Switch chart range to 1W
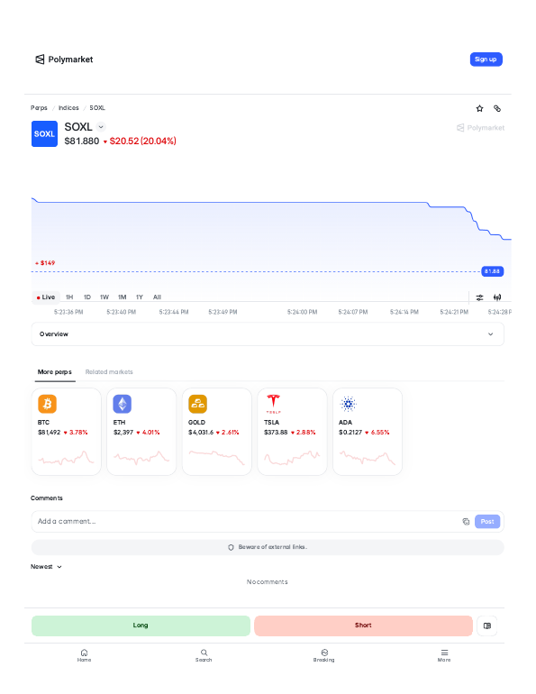This screenshot has width=536, height=694. click(x=104, y=297)
